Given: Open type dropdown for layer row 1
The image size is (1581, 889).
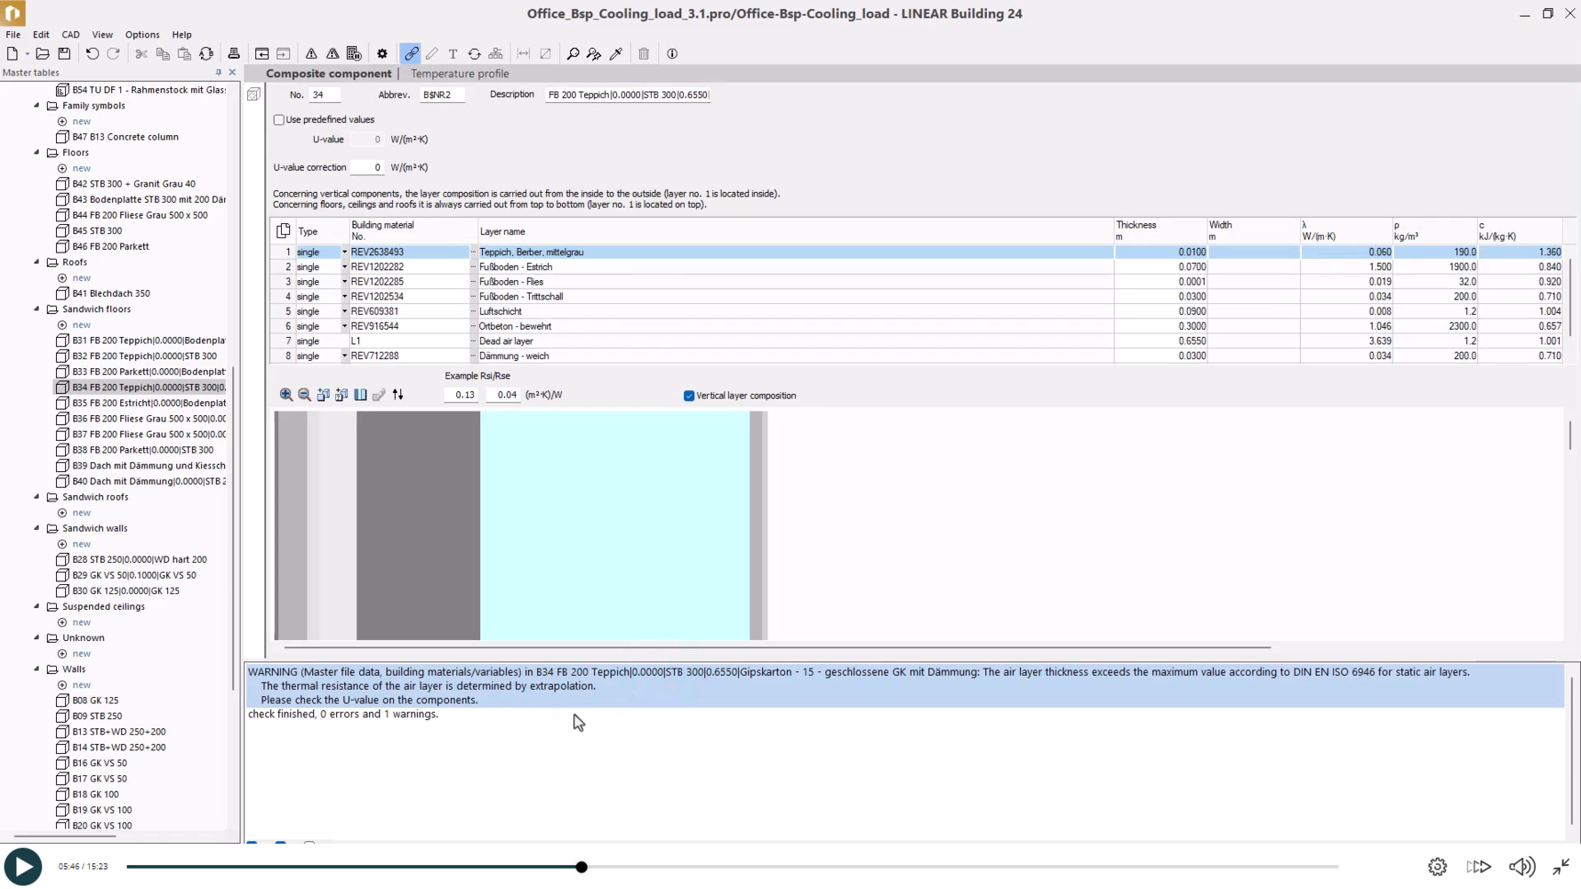Looking at the screenshot, I should point(344,252).
